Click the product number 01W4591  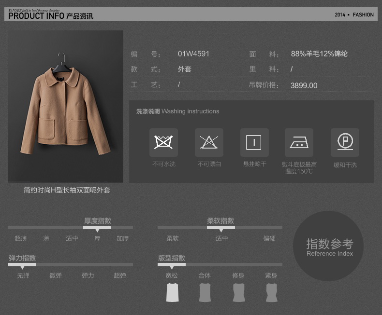[193, 54]
